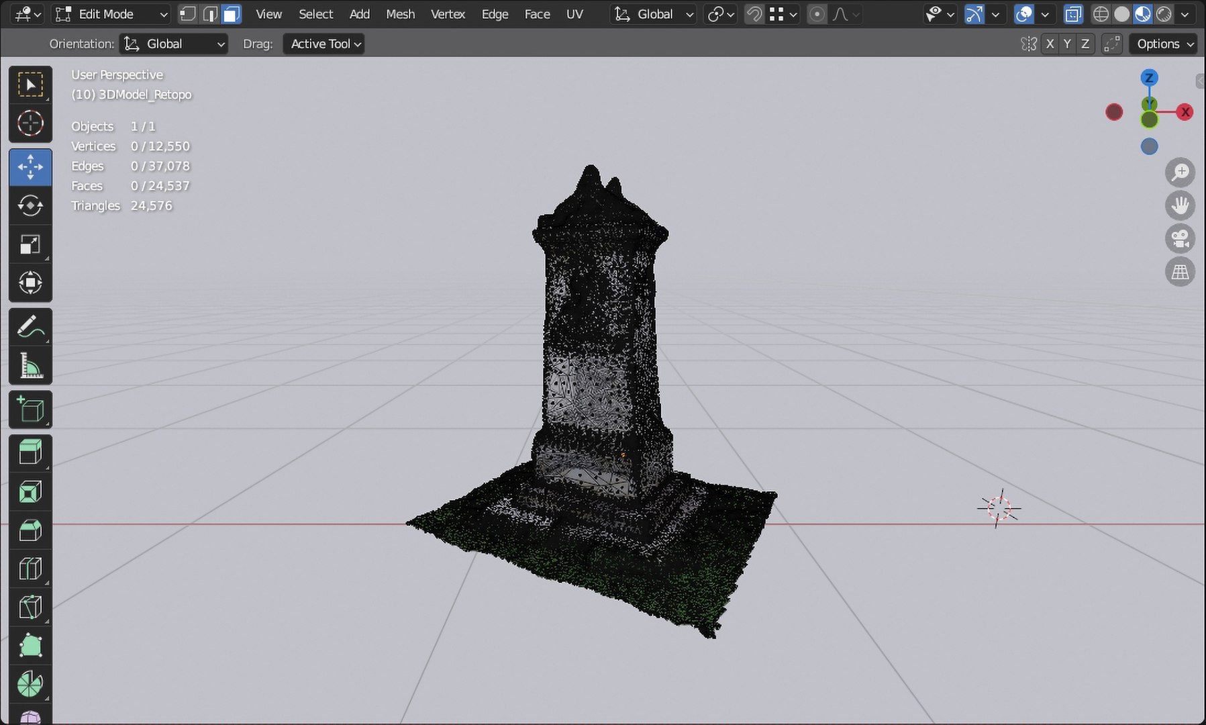Select the Spin tool
The height and width of the screenshot is (725, 1206).
click(30, 685)
